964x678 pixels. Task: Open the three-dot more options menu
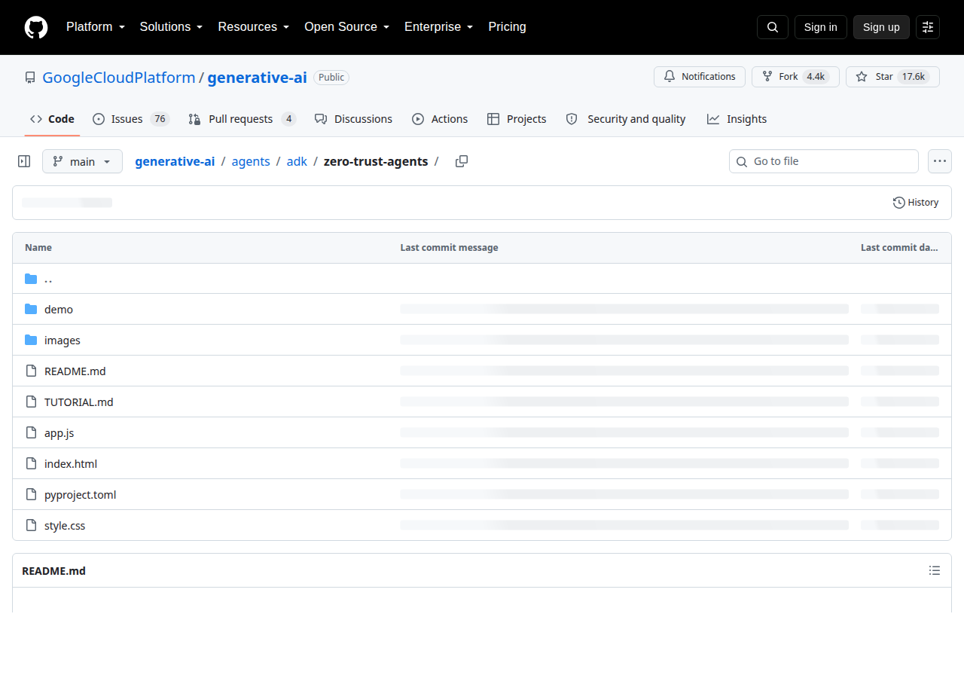coord(940,161)
